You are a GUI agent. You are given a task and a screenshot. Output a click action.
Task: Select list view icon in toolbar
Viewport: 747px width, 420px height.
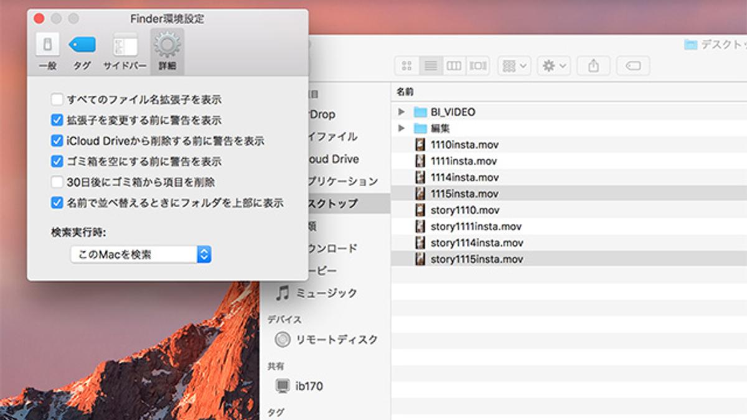click(430, 66)
